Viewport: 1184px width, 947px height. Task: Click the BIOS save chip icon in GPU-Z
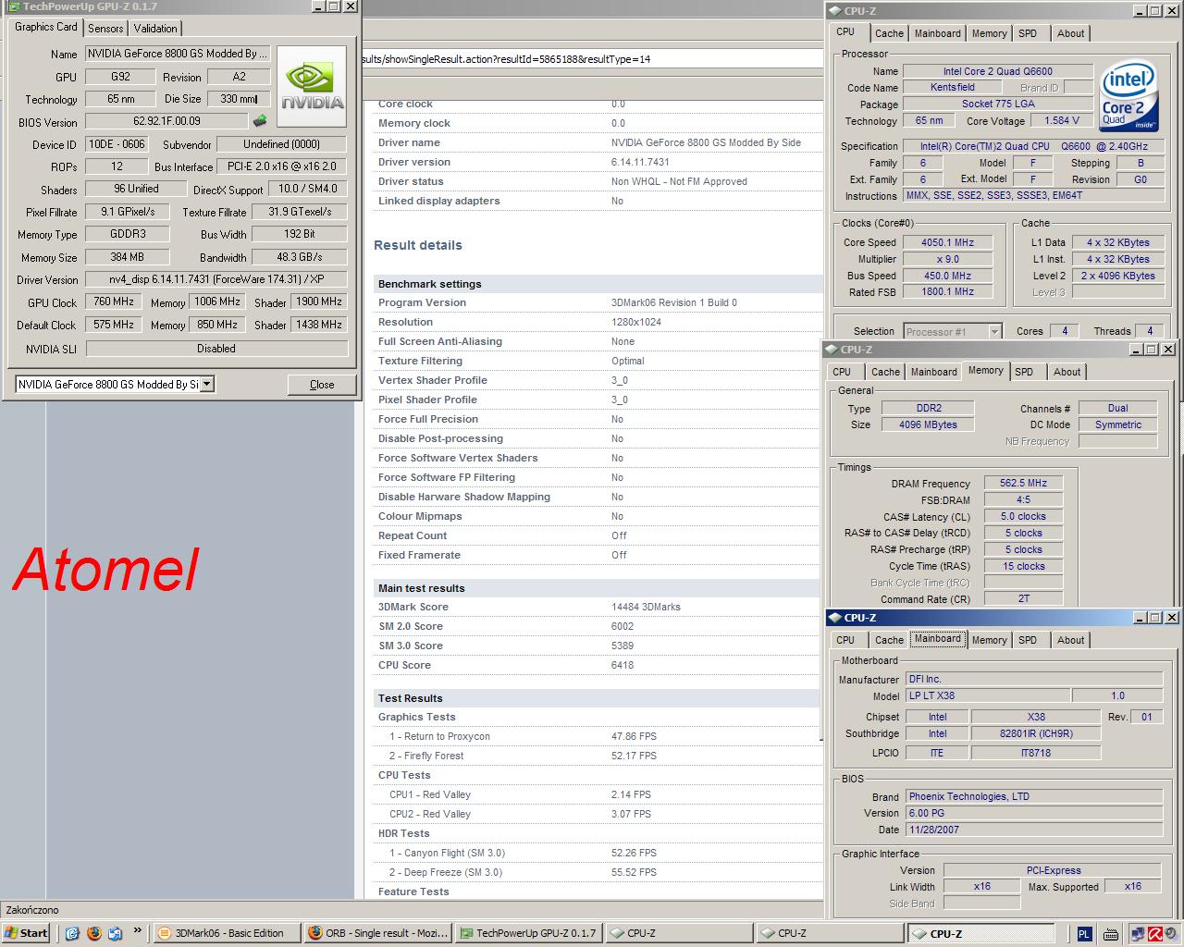point(260,121)
